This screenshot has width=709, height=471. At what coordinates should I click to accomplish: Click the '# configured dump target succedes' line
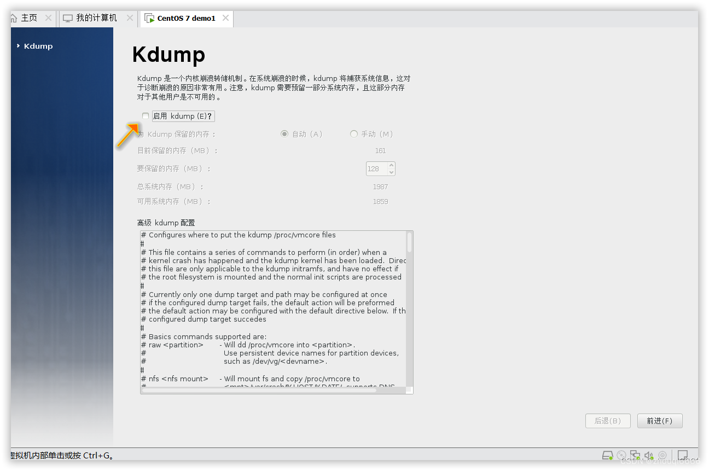coord(204,319)
